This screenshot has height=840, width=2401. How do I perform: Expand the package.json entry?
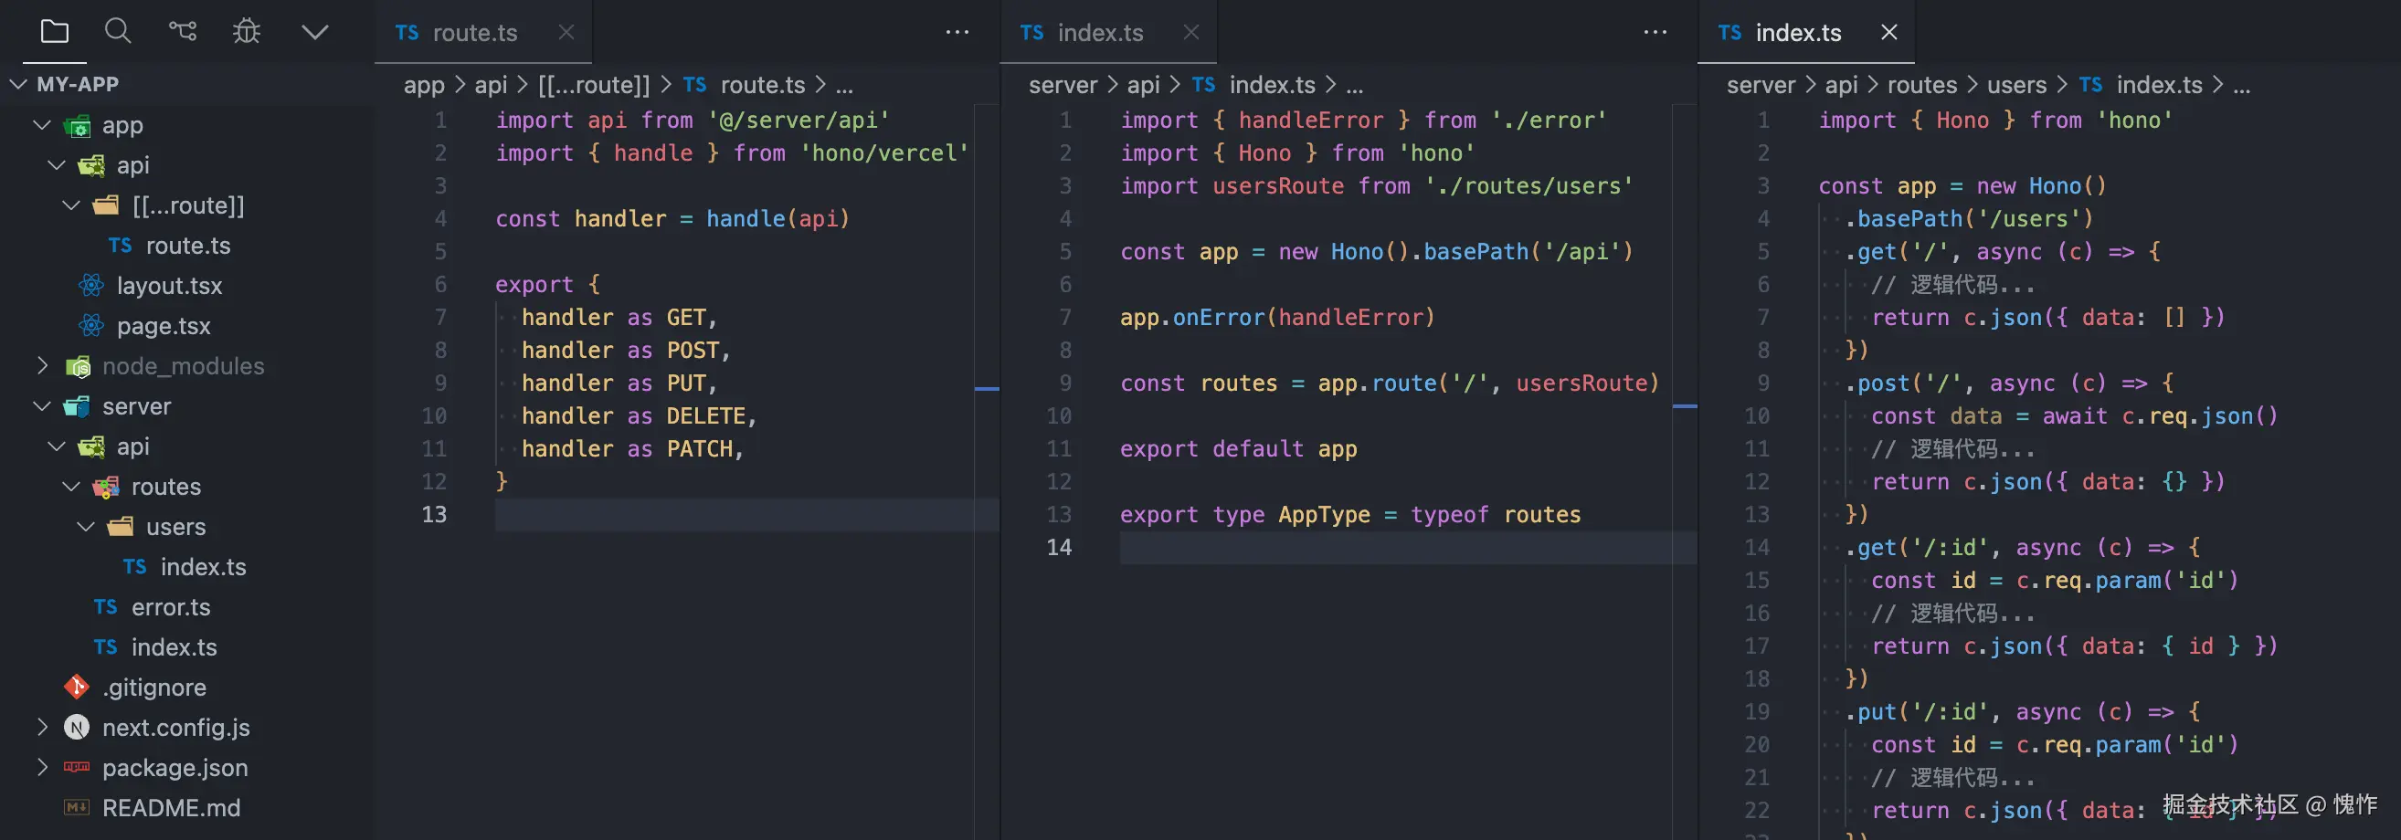(42, 767)
